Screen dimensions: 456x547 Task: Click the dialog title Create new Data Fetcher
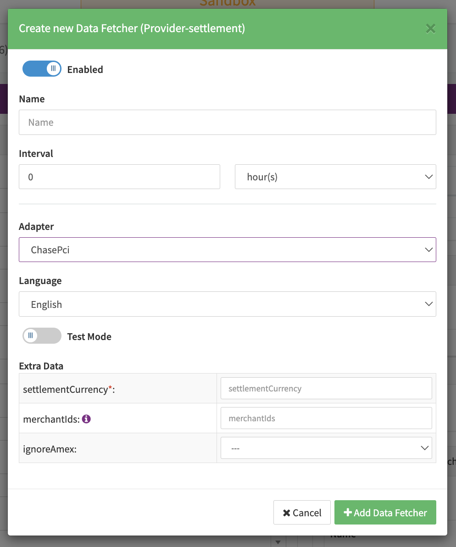point(132,29)
